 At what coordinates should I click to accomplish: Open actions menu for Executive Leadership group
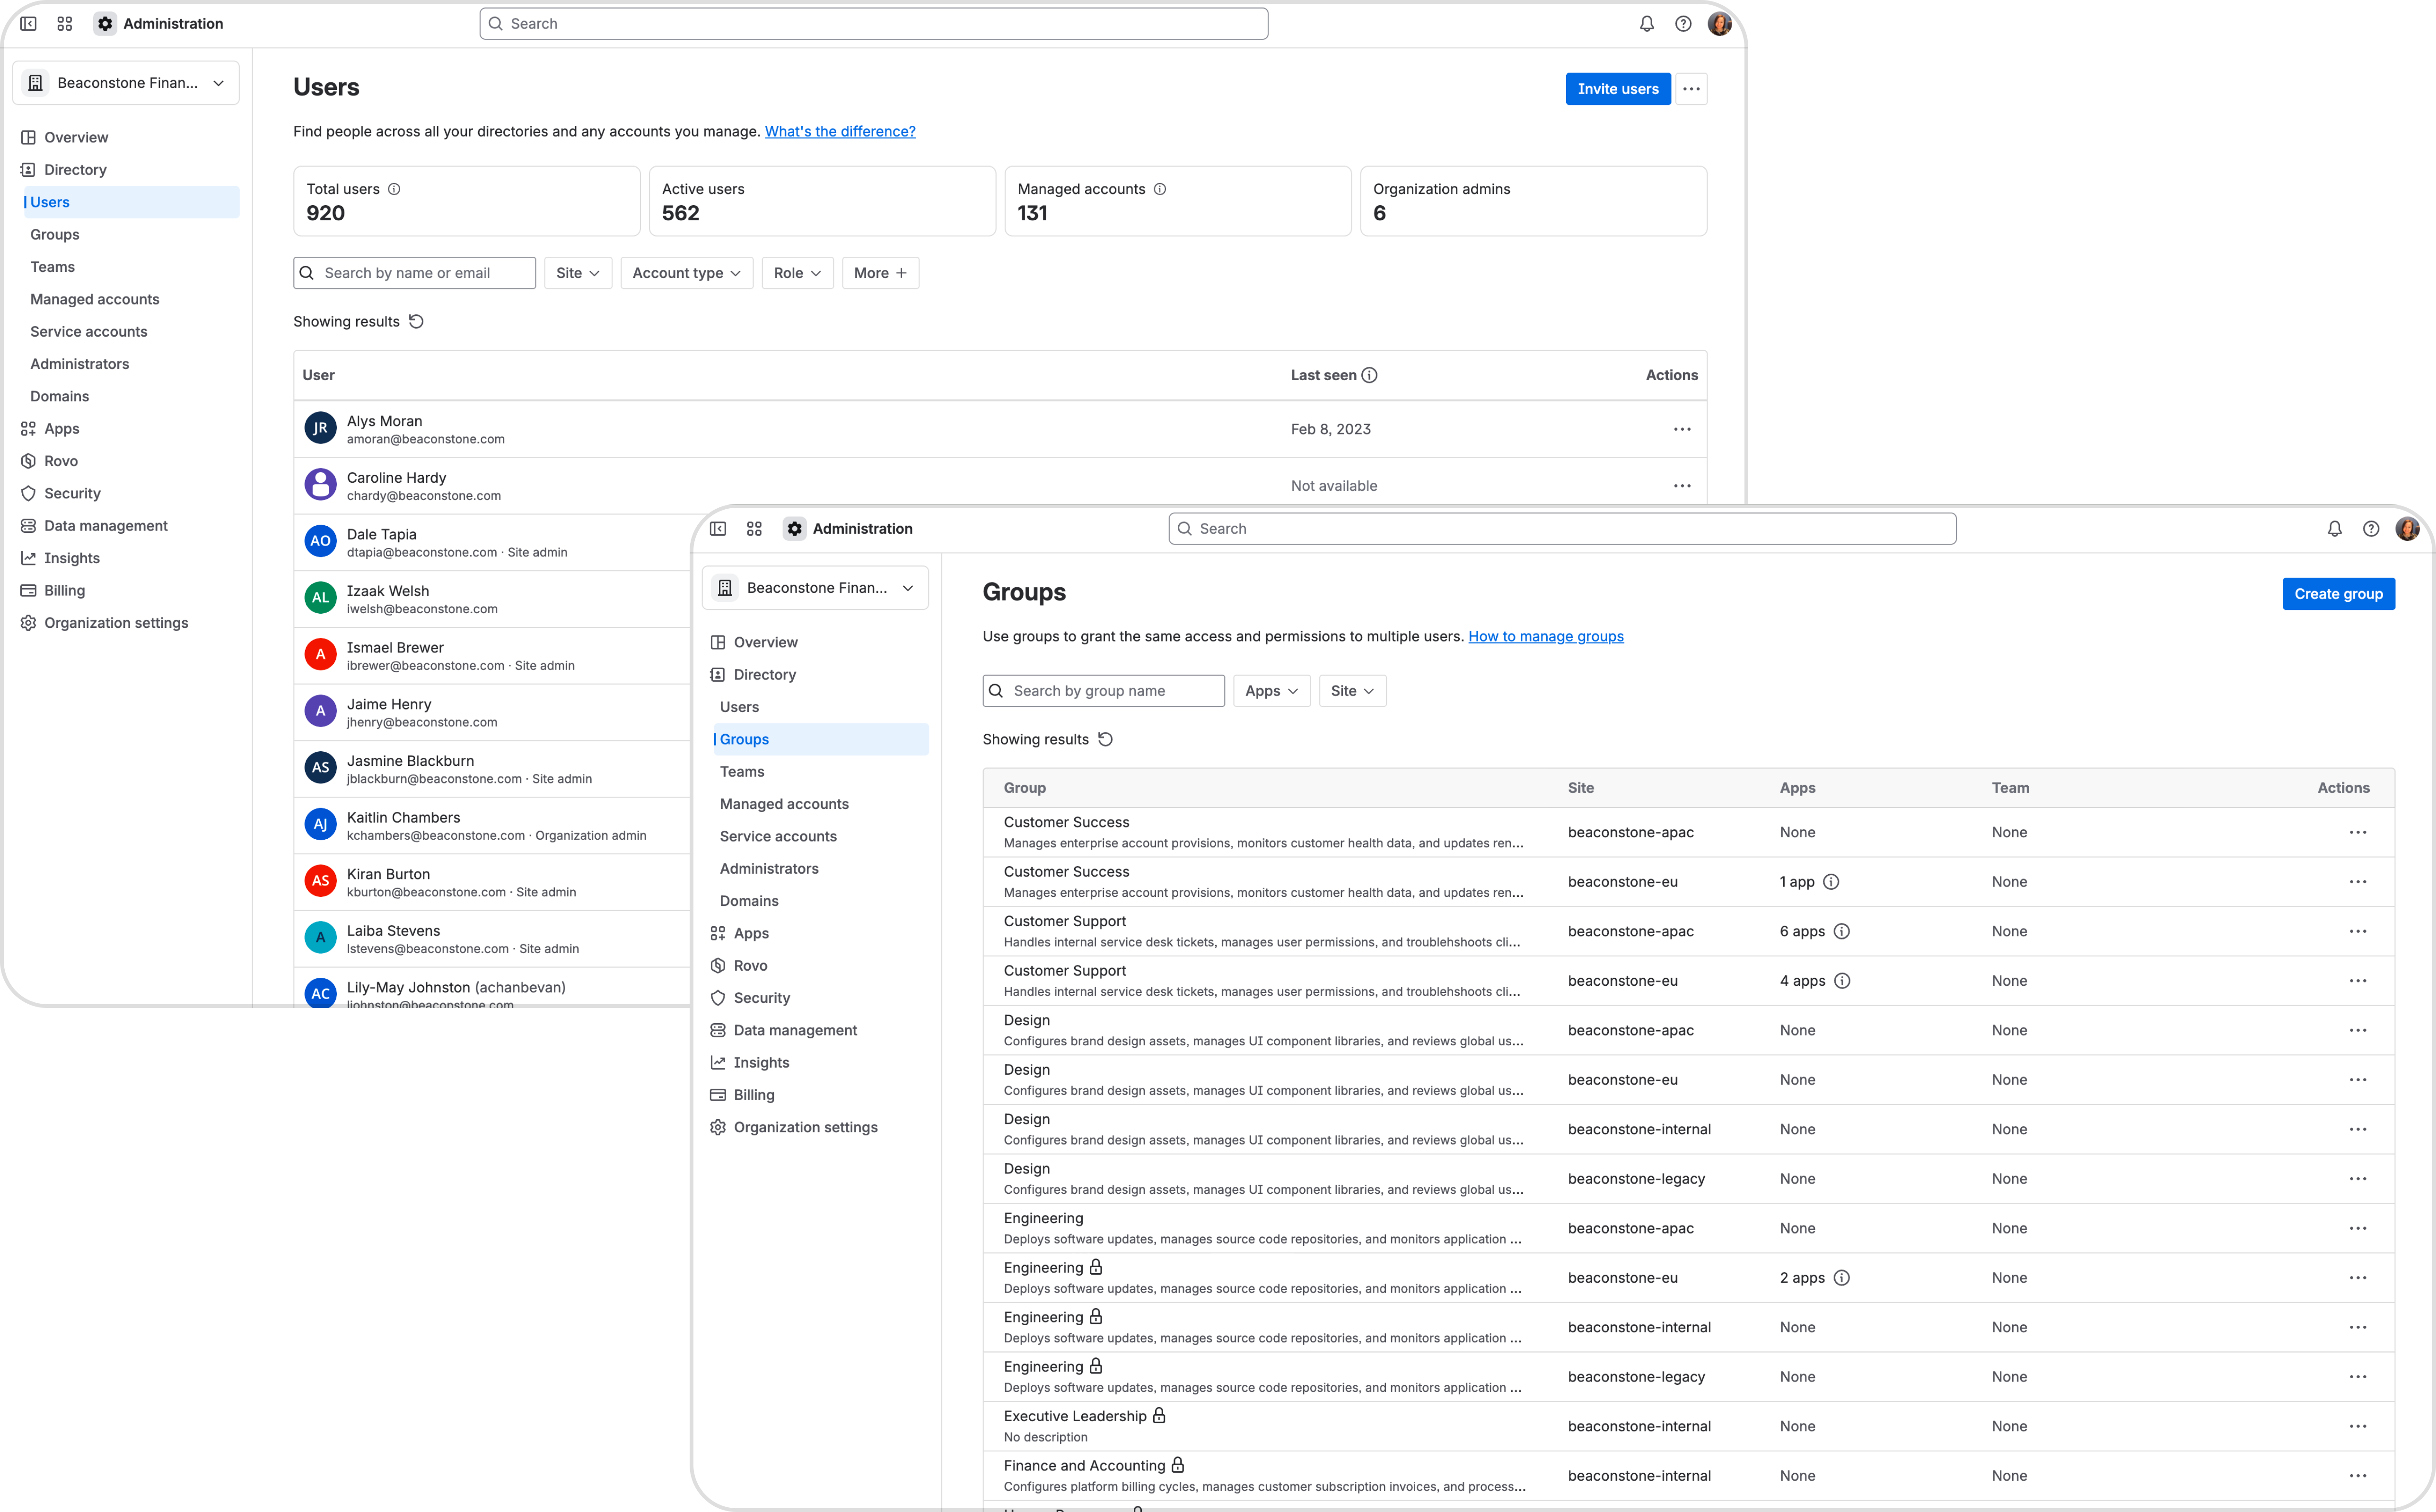pyautogui.click(x=2358, y=1426)
